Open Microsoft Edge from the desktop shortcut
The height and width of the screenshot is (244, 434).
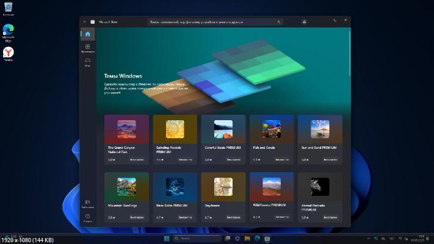click(x=9, y=32)
